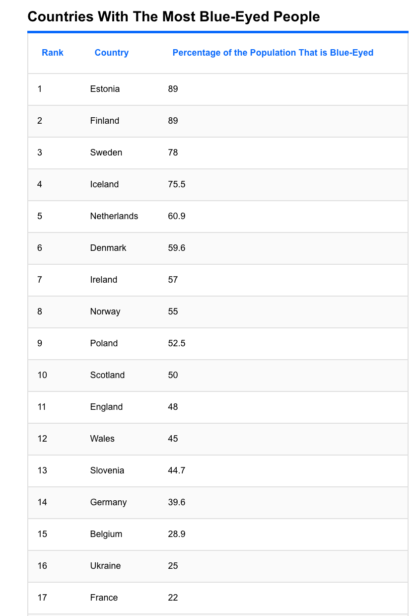Click the England country cell
419x616 pixels.
[x=106, y=407]
